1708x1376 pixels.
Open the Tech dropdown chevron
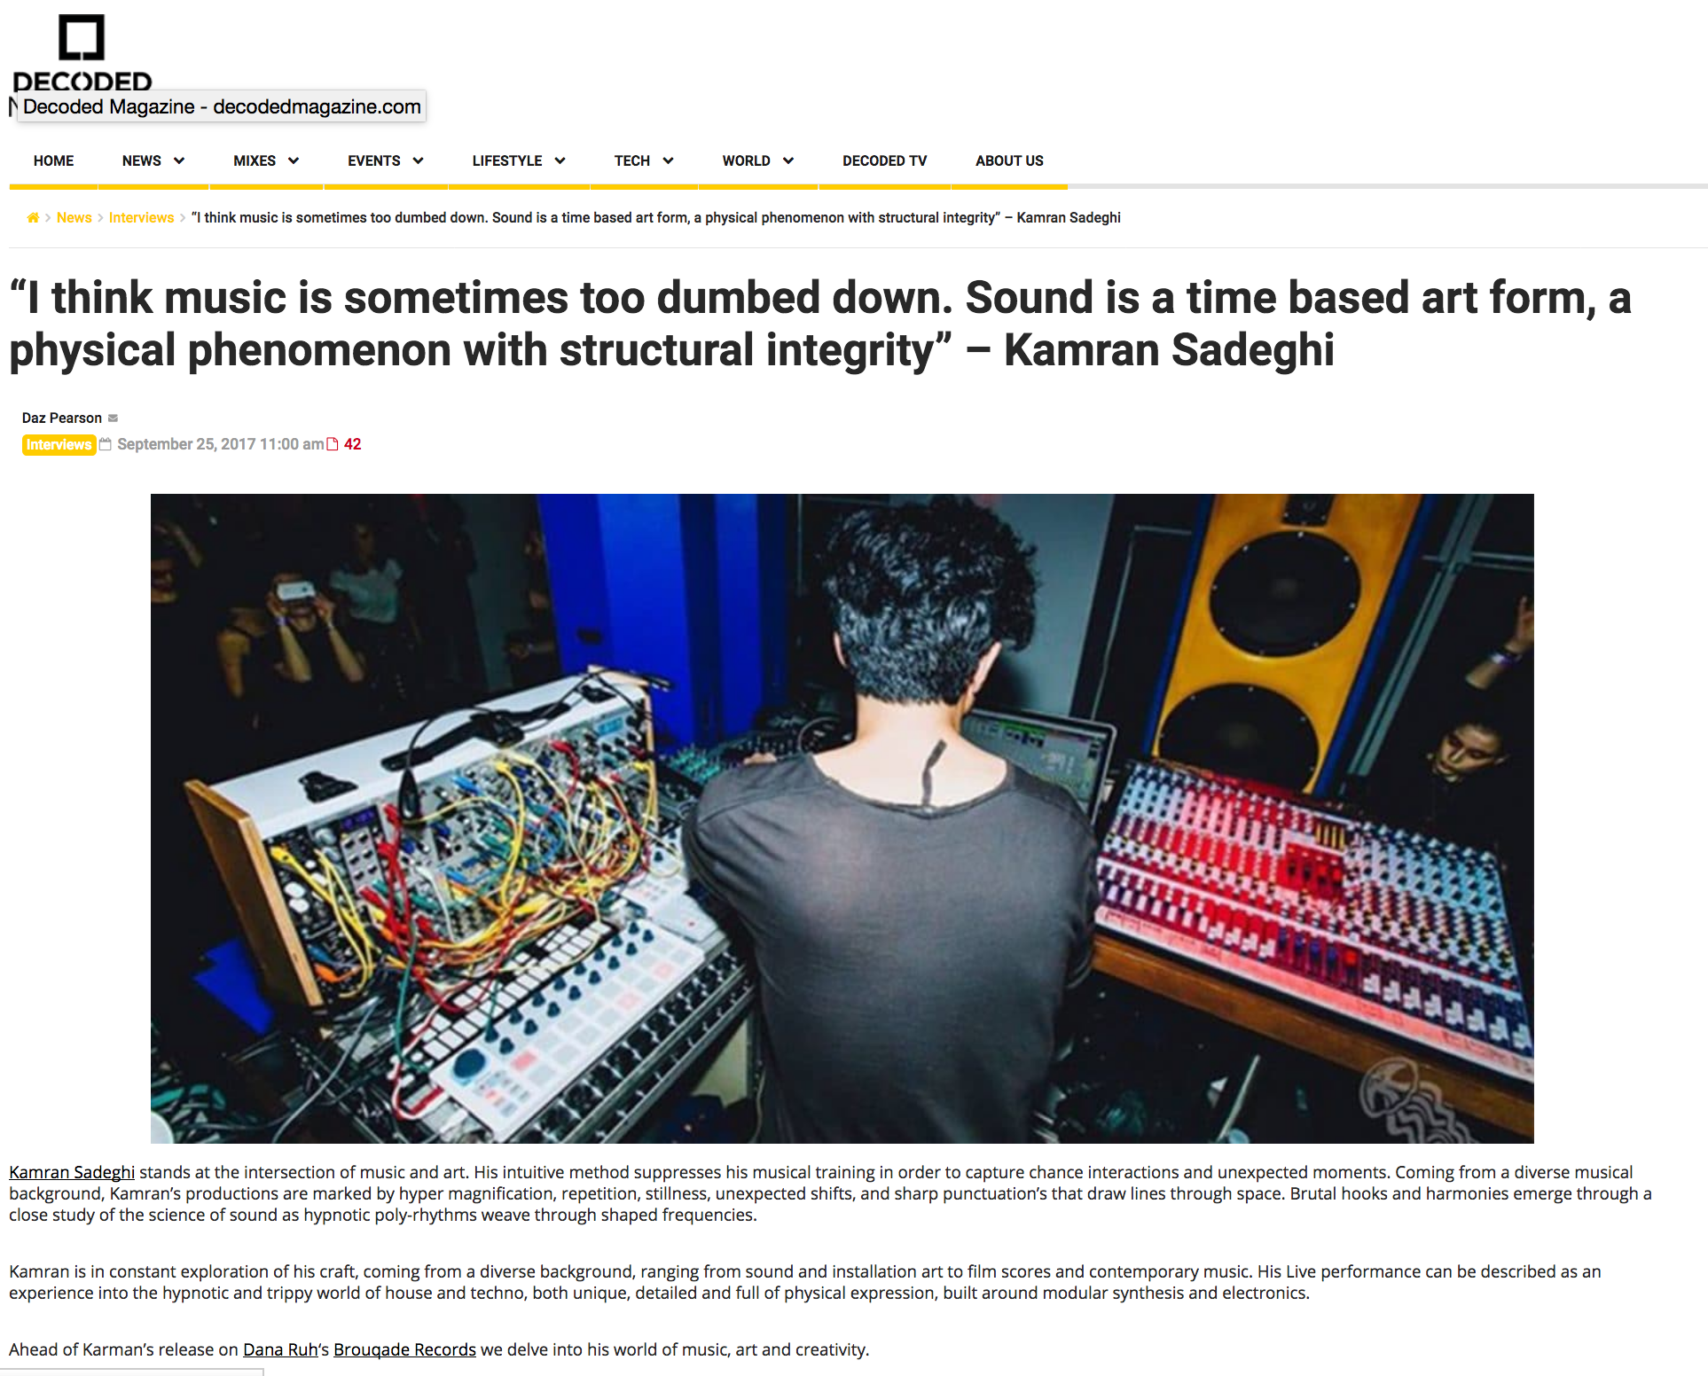click(669, 161)
